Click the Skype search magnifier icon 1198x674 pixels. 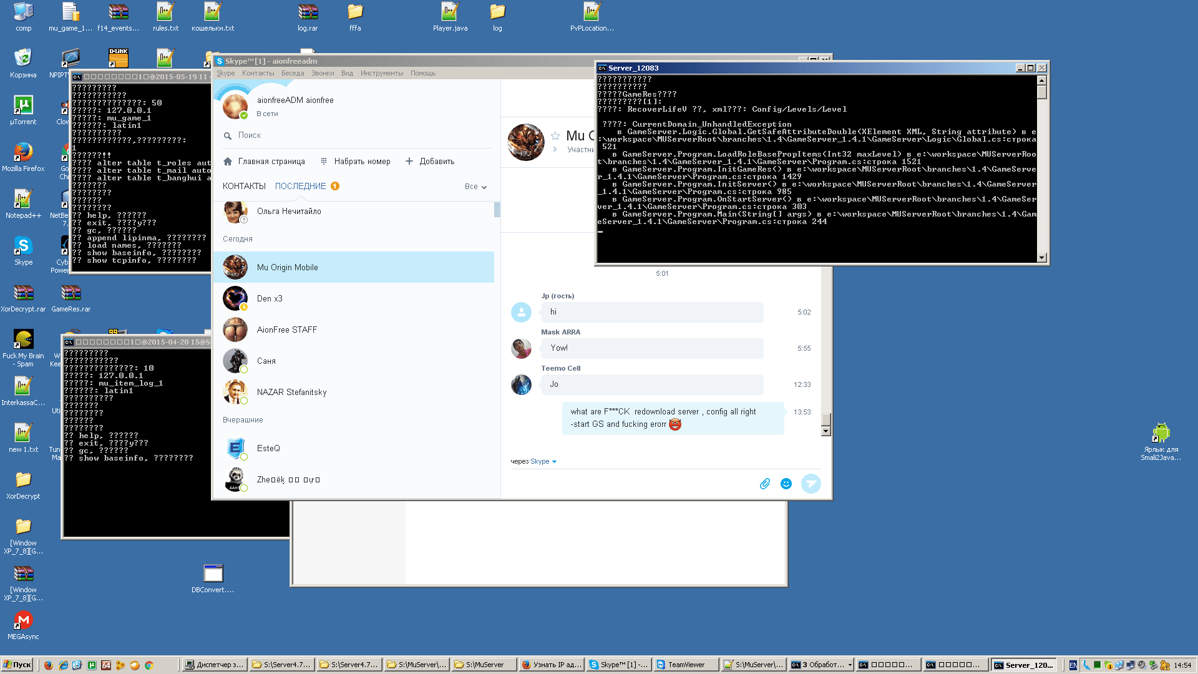click(228, 135)
